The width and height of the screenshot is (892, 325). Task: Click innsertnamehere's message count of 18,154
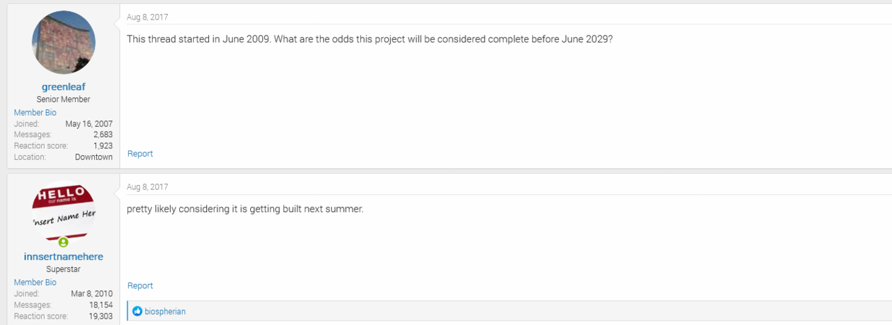(x=99, y=305)
